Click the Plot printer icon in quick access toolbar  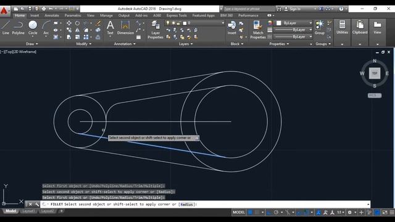(x=44, y=9)
